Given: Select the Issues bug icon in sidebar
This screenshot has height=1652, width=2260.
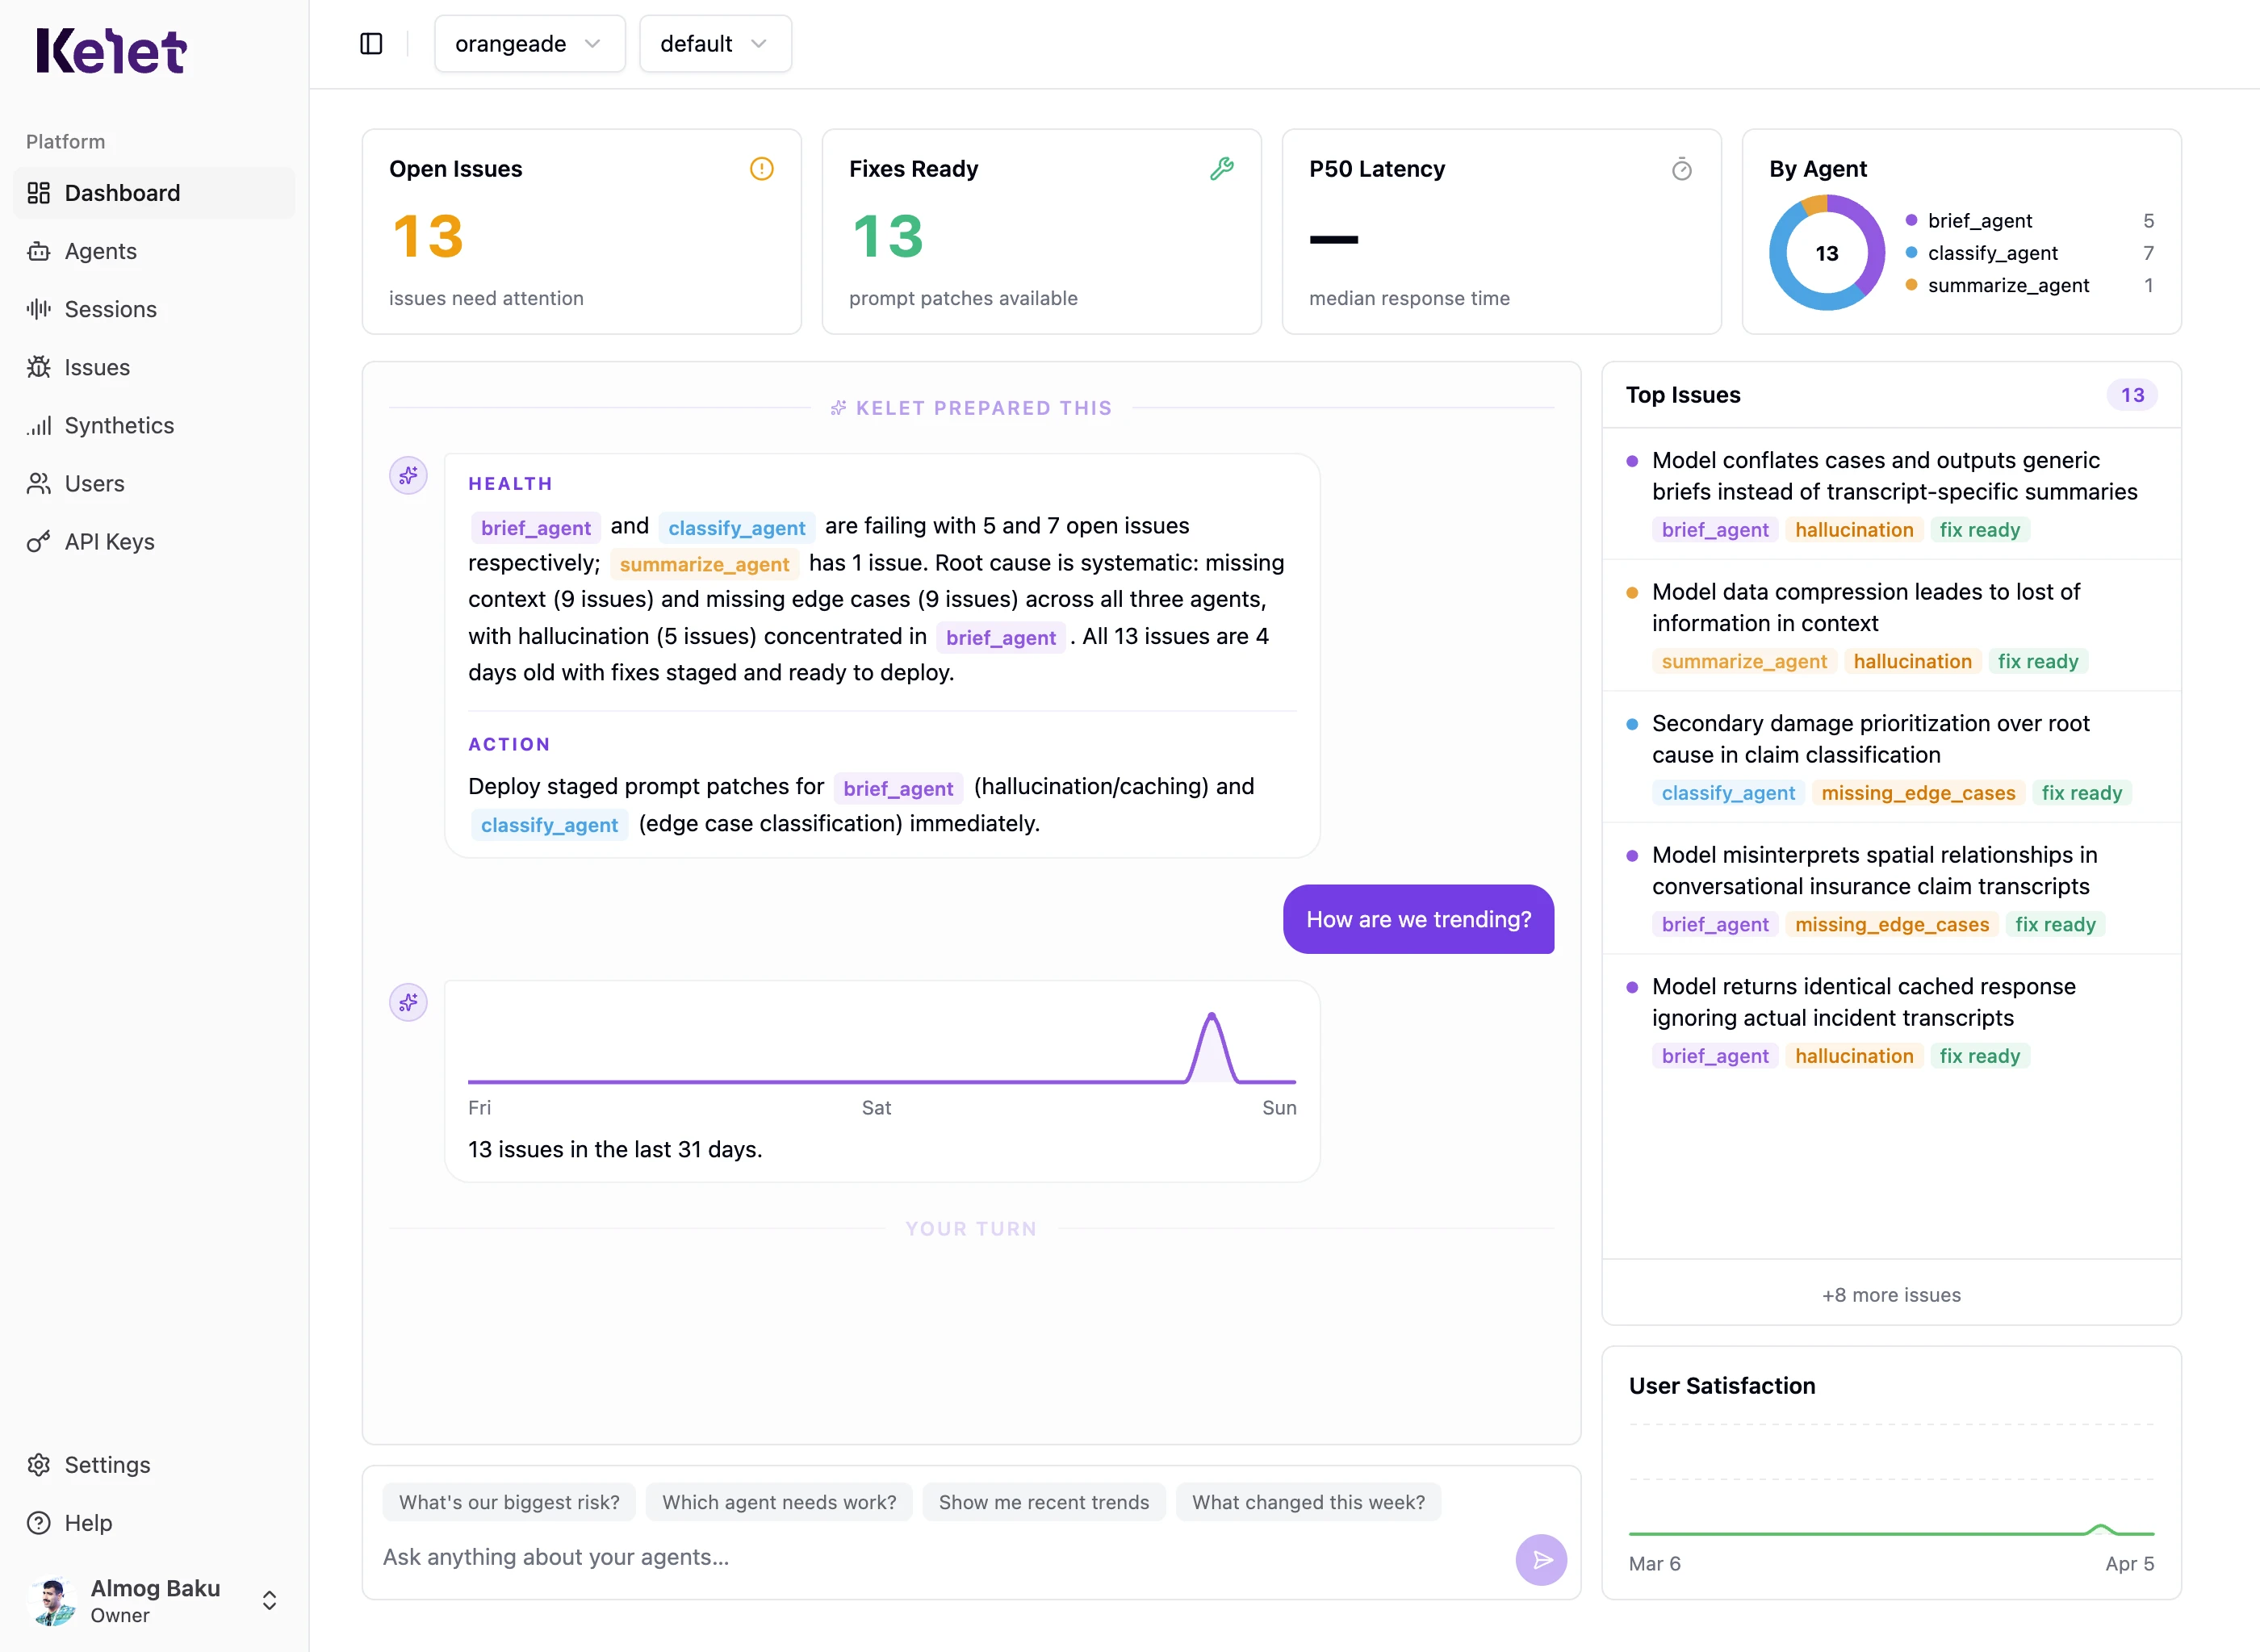Looking at the screenshot, I should point(38,367).
